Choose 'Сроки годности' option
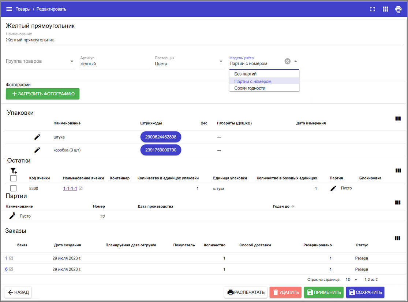The width and height of the screenshot is (408, 302). click(250, 88)
